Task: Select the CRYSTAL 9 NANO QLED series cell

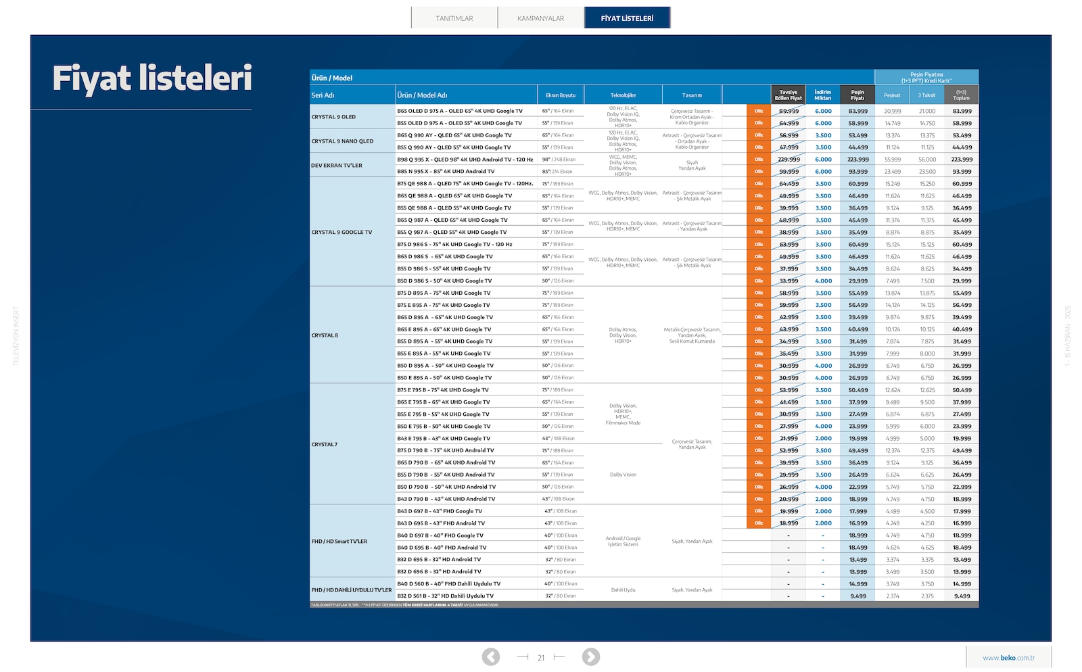Action: [x=352, y=141]
